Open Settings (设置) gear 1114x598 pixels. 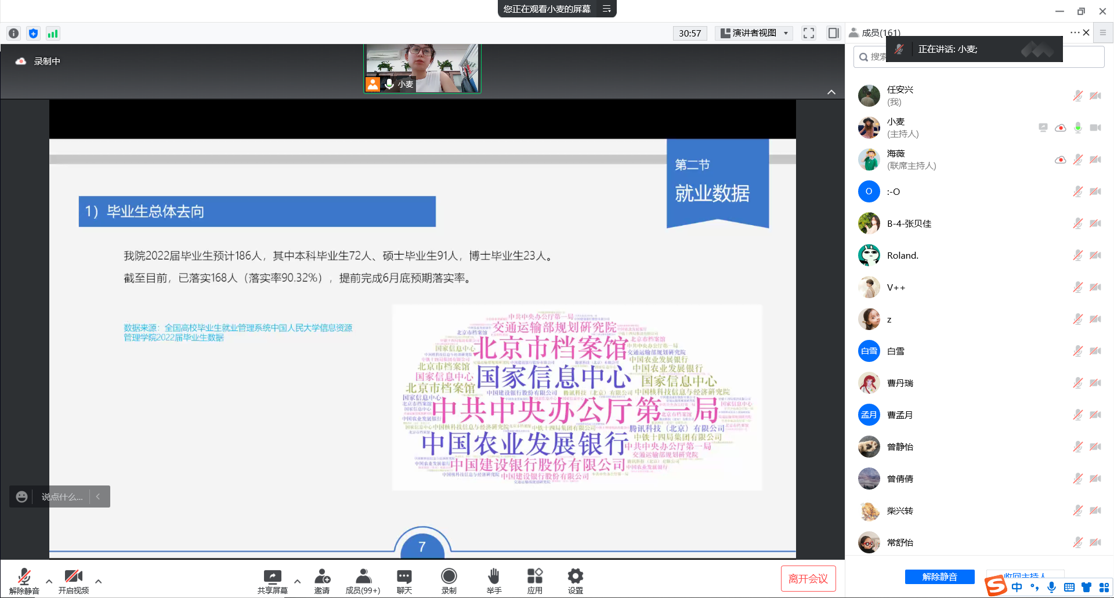576,581
